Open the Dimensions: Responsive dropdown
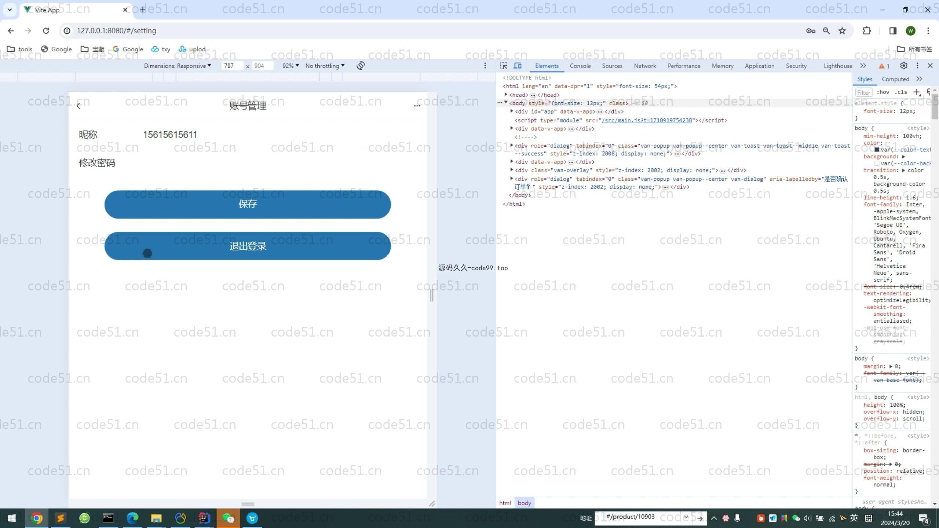939x528 pixels. [178, 66]
